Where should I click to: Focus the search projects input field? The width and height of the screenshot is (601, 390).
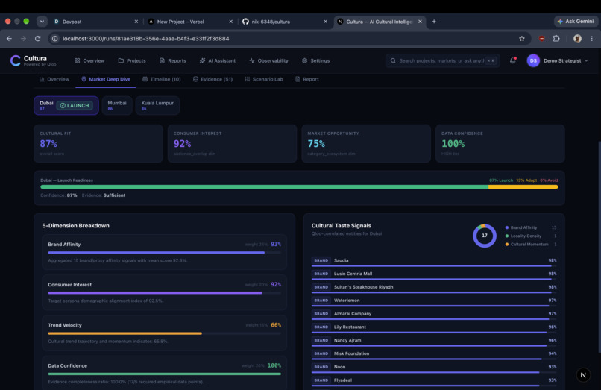click(x=443, y=60)
